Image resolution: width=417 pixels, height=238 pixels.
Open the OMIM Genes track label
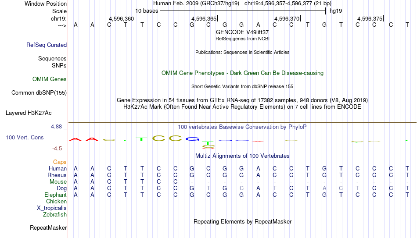(50, 79)
